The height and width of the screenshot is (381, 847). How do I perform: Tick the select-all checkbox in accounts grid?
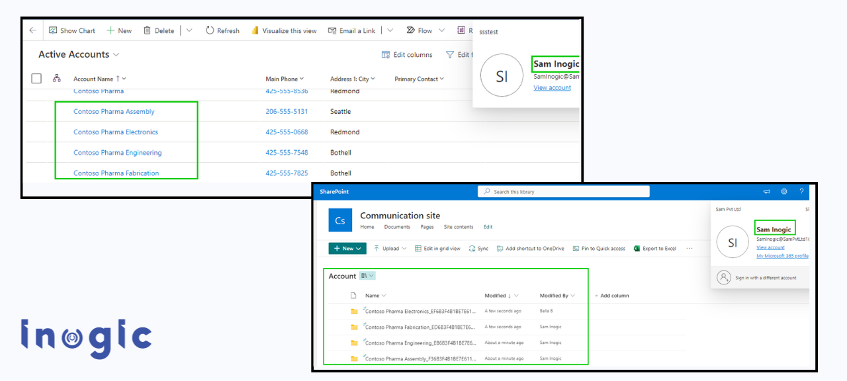(36, 79)
